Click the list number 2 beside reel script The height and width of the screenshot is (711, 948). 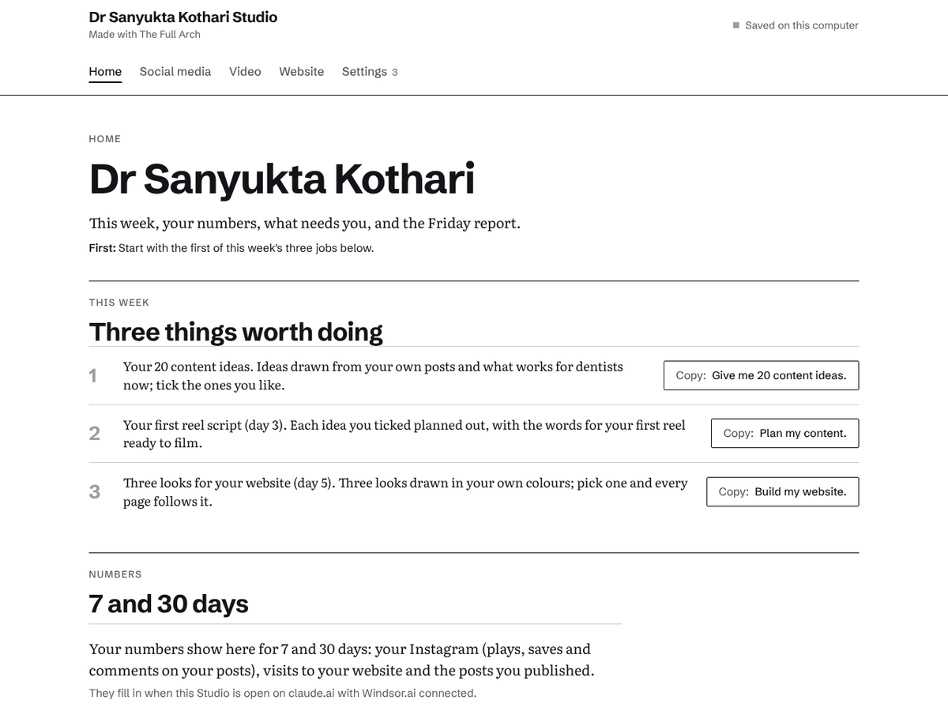pos(94,434)
